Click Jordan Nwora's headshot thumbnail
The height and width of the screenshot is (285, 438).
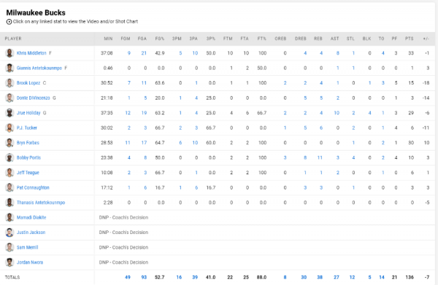(x=9, y=262)
